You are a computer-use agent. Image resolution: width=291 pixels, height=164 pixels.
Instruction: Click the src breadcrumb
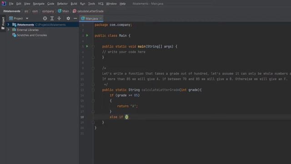(26, 11)
